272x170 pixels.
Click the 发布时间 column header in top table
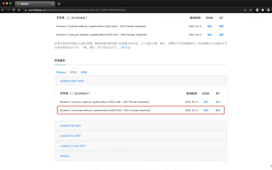[195, 18]
